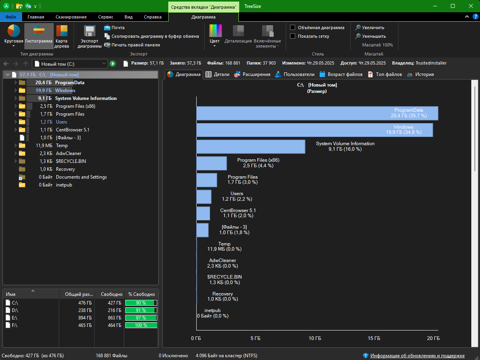Click the Documents and Settings shortcut icon

pos(22,177)
